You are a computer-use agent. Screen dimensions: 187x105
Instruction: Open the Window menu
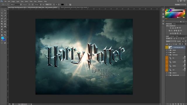[40, 1]
